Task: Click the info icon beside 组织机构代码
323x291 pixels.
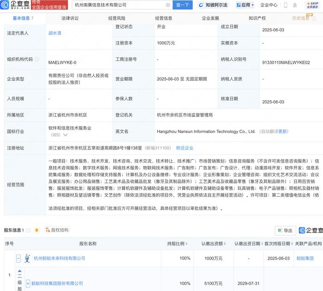Action: pyautogui.click(x=37, y=60)
